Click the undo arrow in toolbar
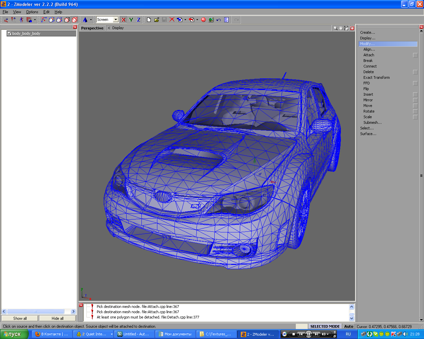Viewport: 424px width, 339px height. [x=219, y=20]
